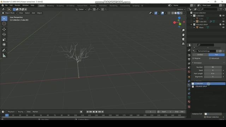Toggle visibility of Plane object
The width and height of the screenshot is (226, 127).
pyautogui.click(x=223, y=28)
